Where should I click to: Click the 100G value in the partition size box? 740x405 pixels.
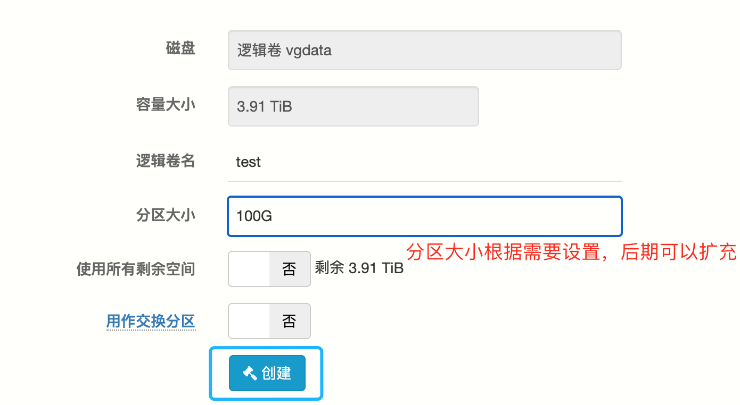pyautogui.click(x=254, y=216)
